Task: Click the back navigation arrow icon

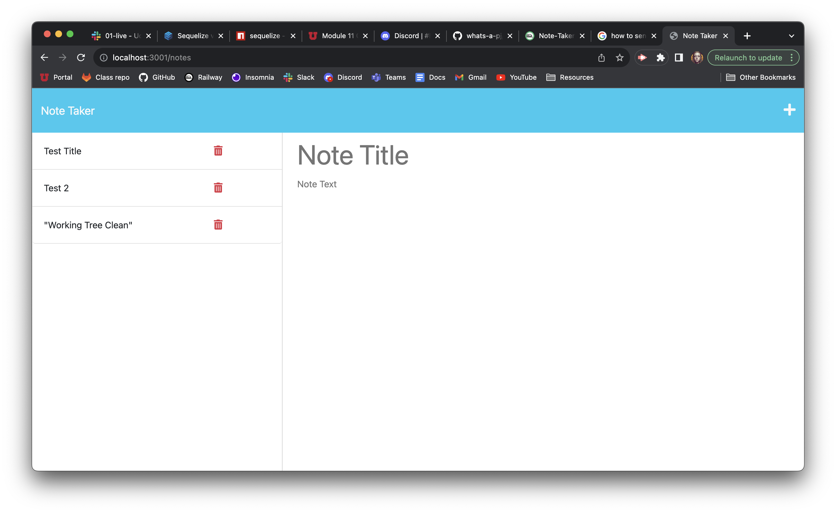Action: [x=45, y=57]
